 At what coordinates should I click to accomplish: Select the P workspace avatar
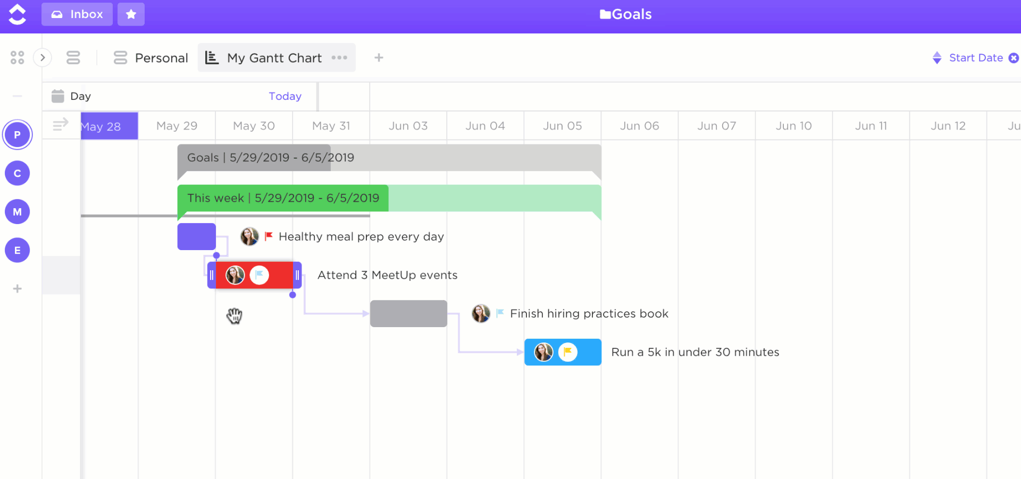[x=18, y=135]
